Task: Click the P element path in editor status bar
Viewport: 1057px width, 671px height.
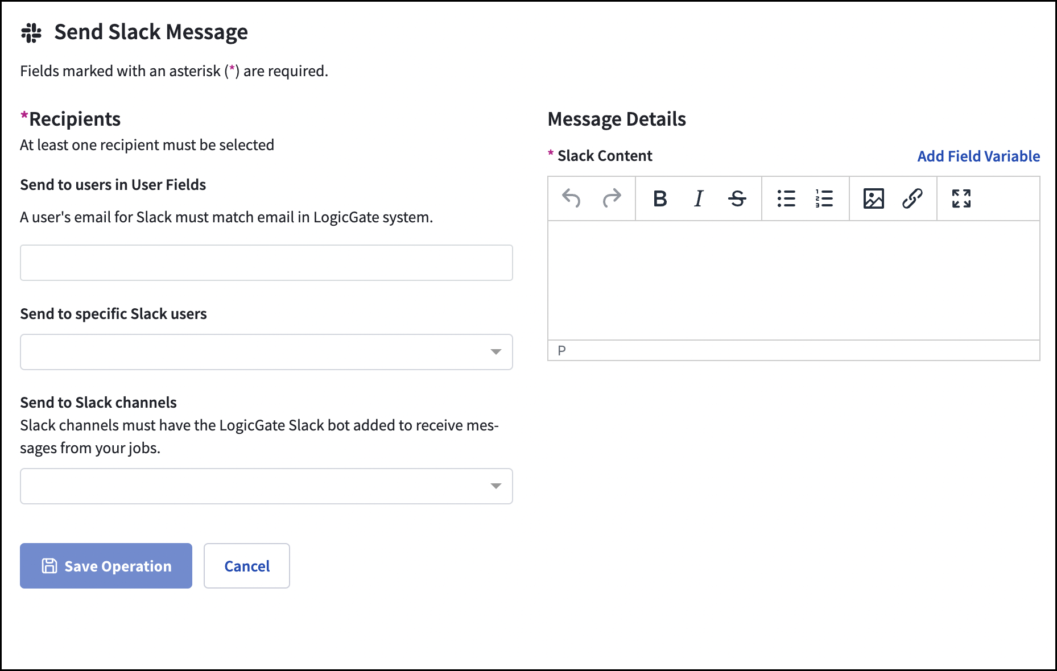Action: coord(562,350)
